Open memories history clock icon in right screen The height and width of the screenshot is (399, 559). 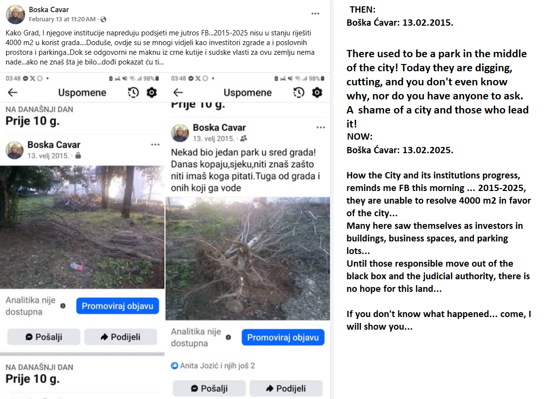pos(299,93)
